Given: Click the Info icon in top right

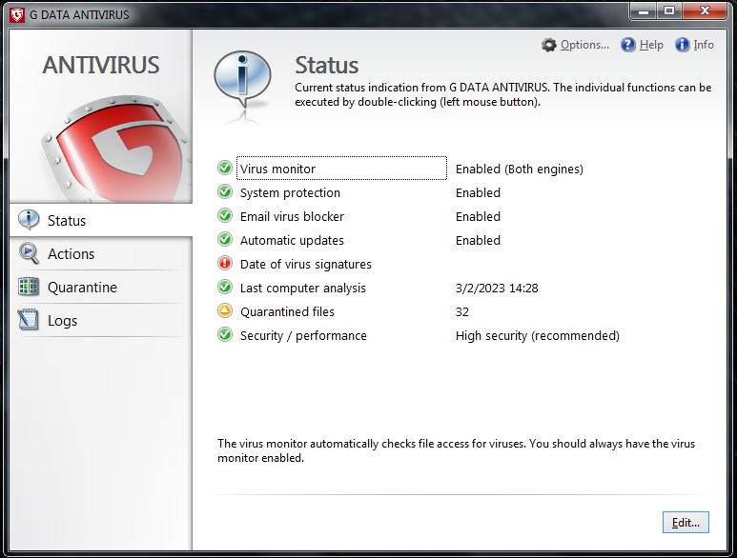Looking at the screenshot, I should [x=682, y=45].
